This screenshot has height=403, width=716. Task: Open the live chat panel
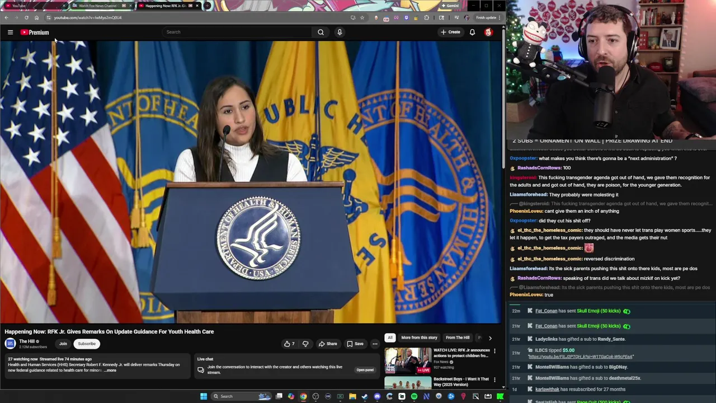point(365,369)
